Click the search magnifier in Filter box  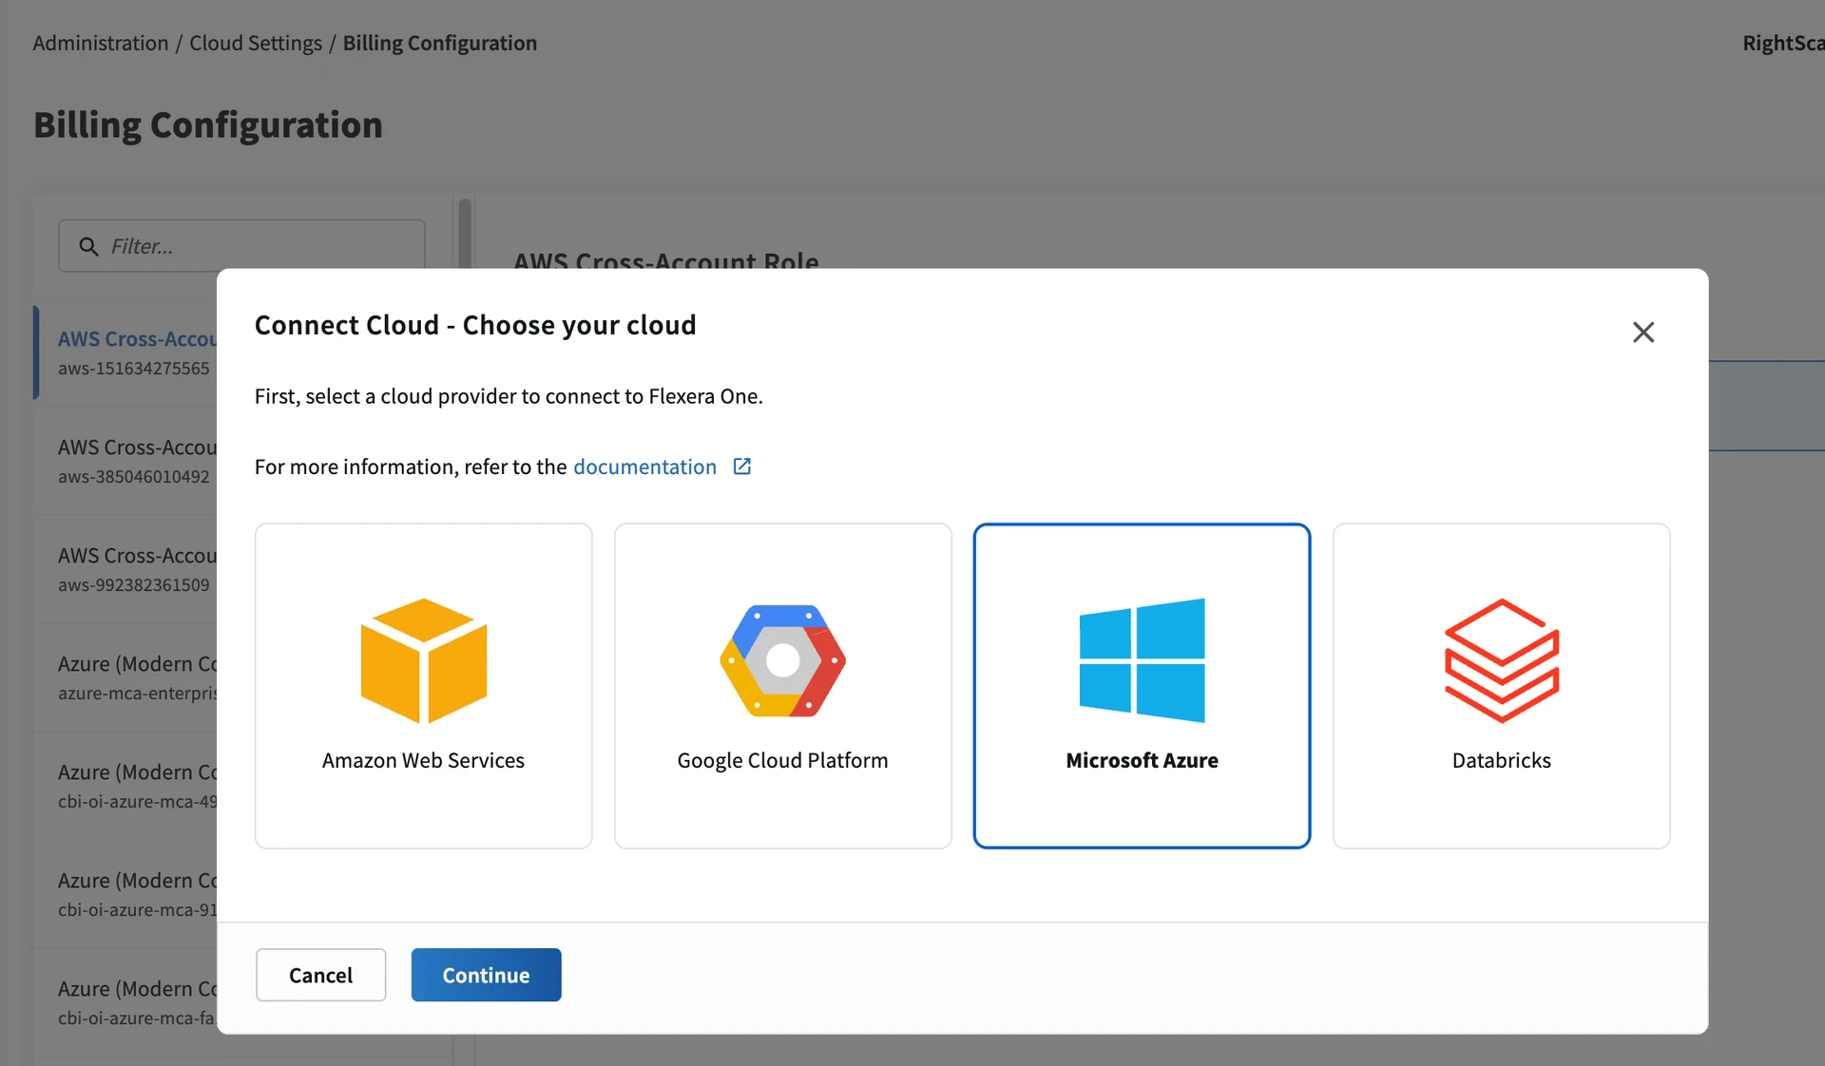[x=88, y=246]
